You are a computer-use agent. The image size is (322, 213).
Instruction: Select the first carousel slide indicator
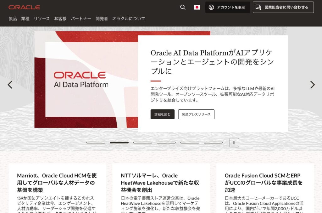96,143
